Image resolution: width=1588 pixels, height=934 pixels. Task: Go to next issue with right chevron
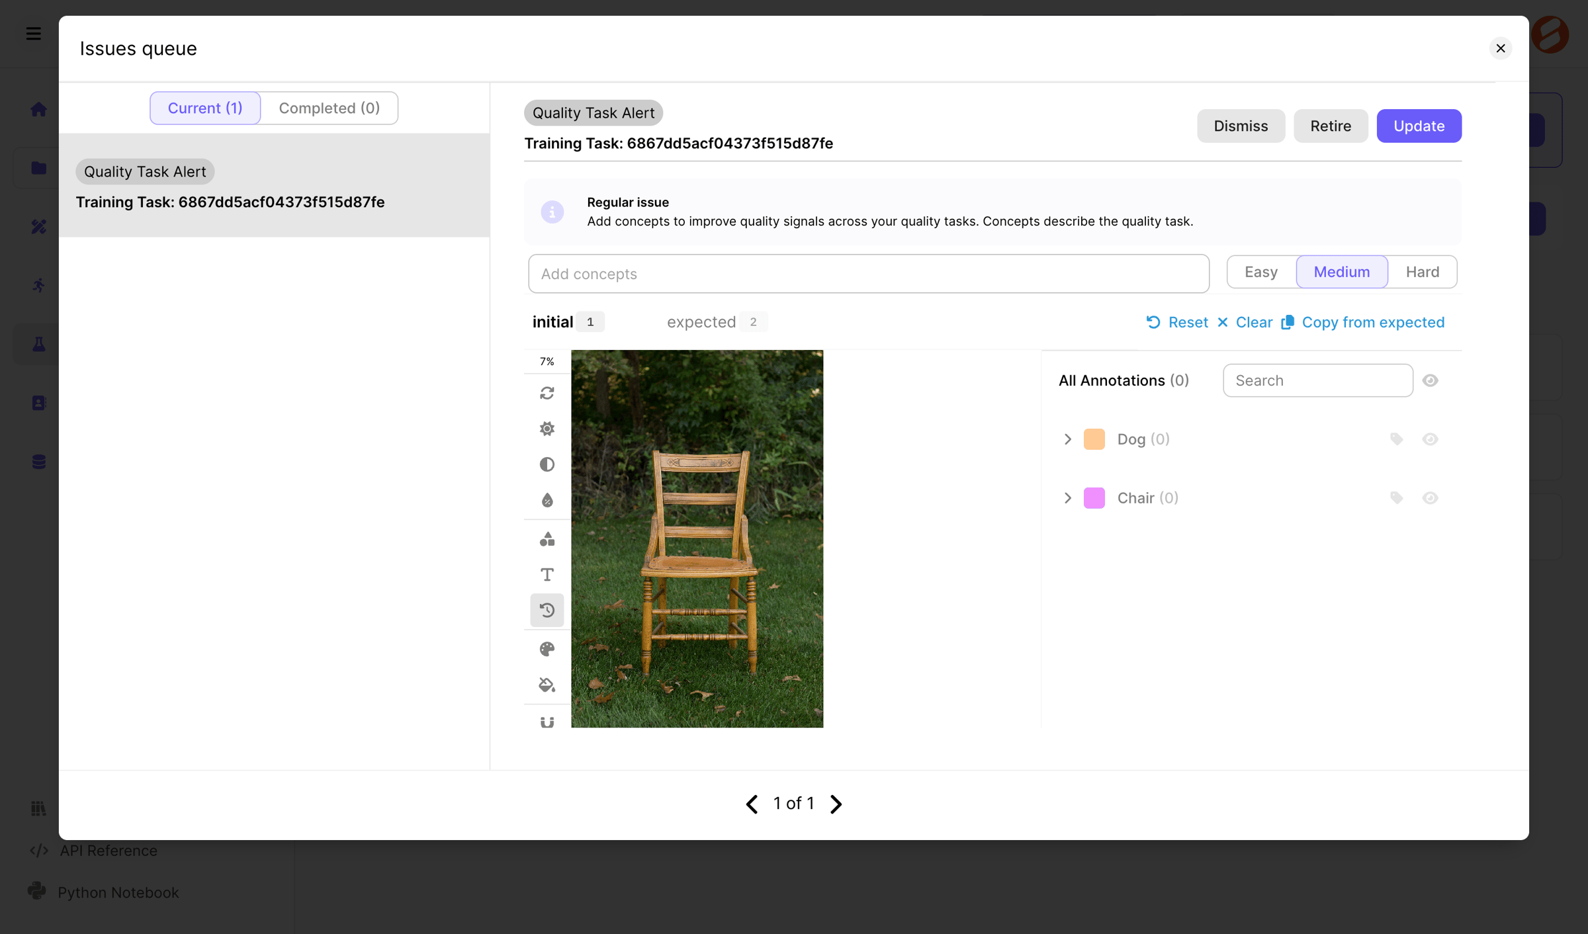(x=836, y=804)
